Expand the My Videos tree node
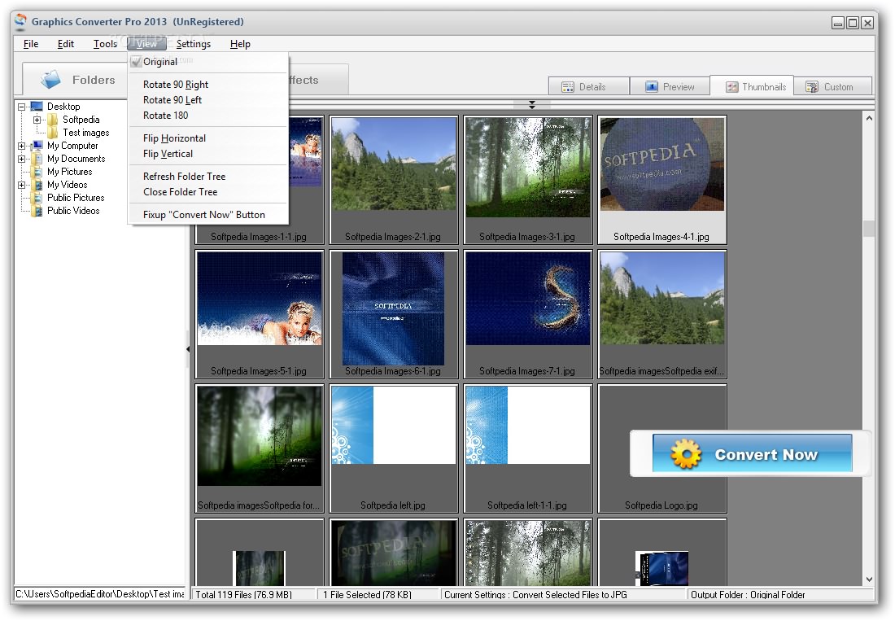Viewport: 895px width, 621px height. 21,186
